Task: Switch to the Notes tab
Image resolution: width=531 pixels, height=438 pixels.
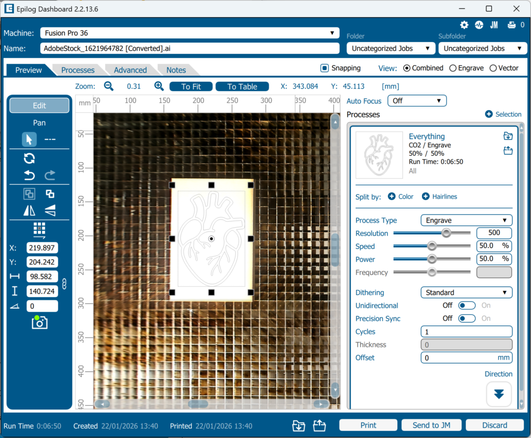Action: point(176,70)
